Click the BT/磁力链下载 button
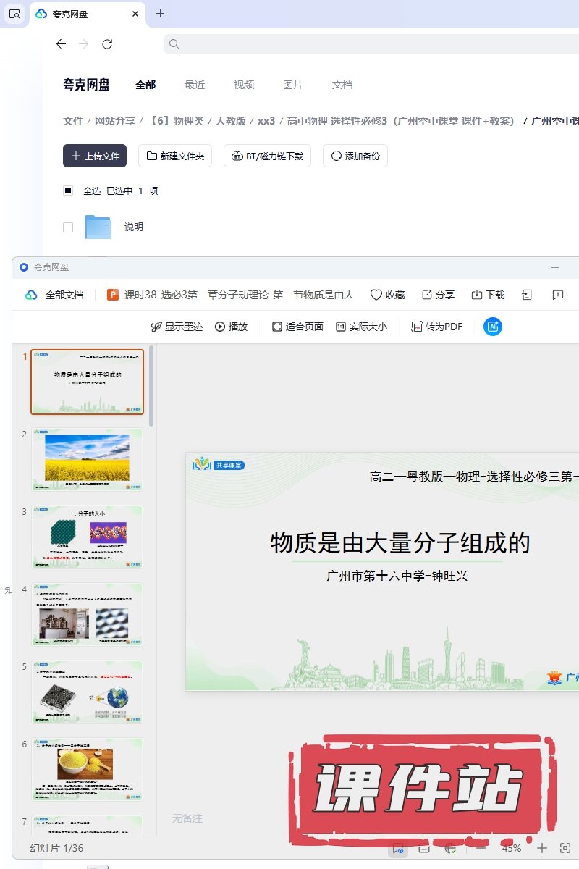 (x=268, y=156)
